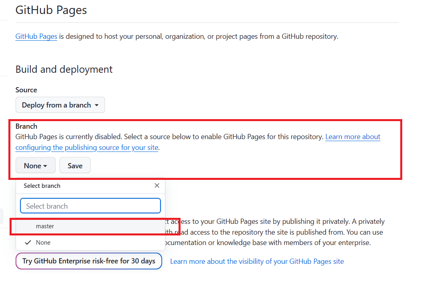Open the 'Deploy from a branch' source dropdown
The height and width of the screenshot is (283, 431).
[60, 105]
